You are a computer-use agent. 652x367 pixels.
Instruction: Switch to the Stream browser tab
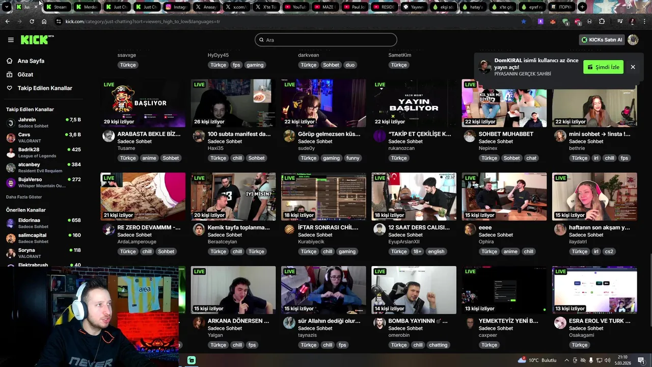[57, 7]
